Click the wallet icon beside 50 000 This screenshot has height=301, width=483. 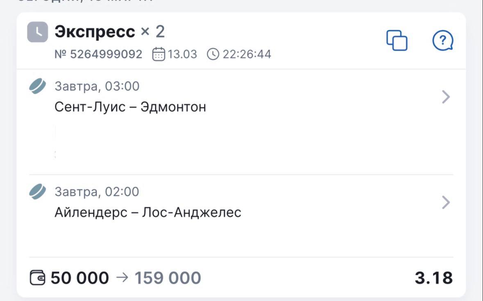click(x=39, y=278)
